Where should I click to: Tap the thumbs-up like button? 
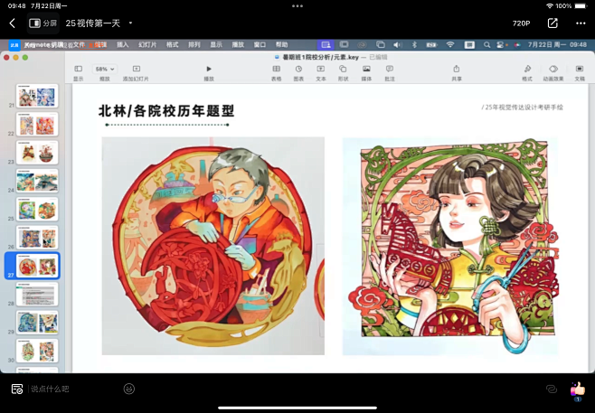click(578, 390)
